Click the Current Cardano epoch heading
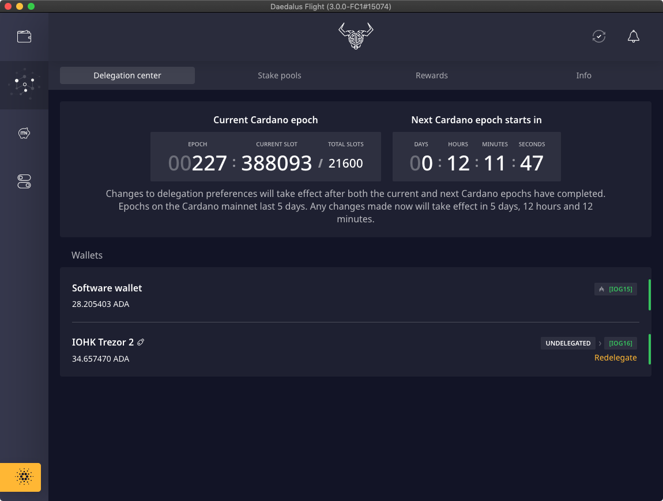Screen dimensions: 663x501 pyautogui.click(x=266, y=120)
